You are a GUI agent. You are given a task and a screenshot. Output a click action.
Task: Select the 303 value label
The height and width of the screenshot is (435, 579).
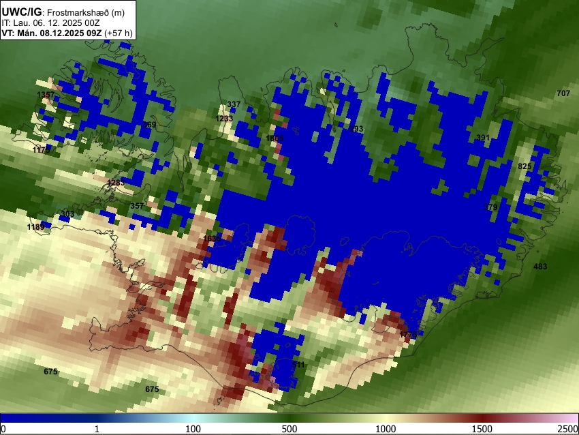point(67,214)
